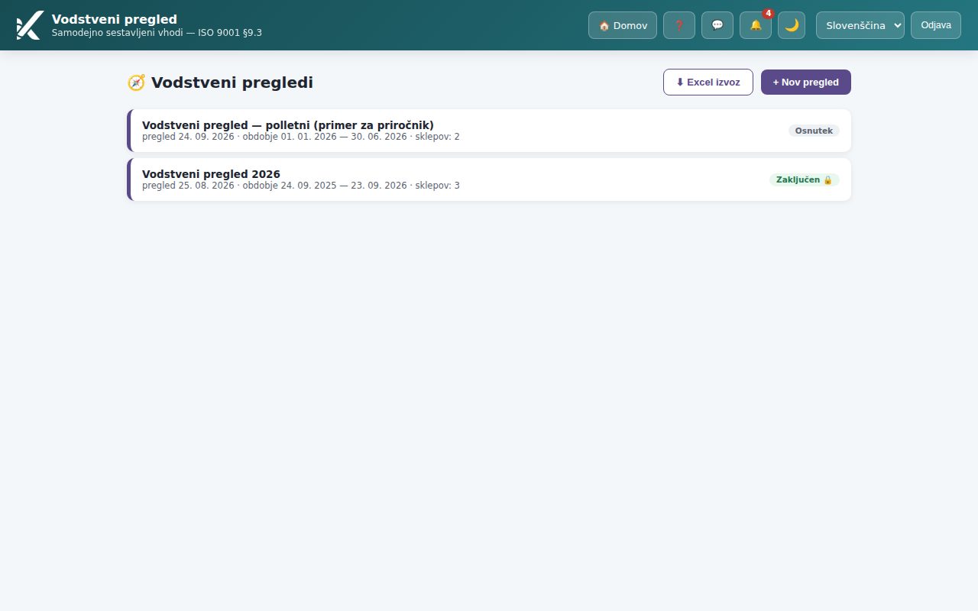
Task: Download the Excel izvoz export
Action: coord(708,82)
